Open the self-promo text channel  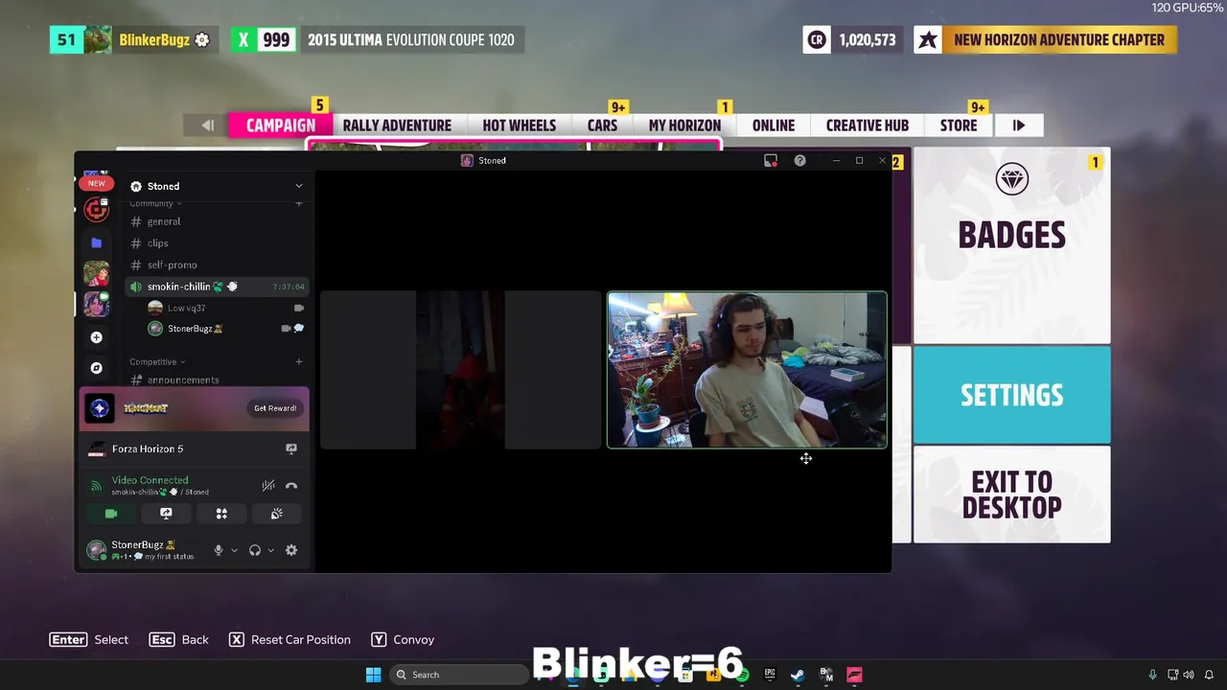tap(217, 264)
